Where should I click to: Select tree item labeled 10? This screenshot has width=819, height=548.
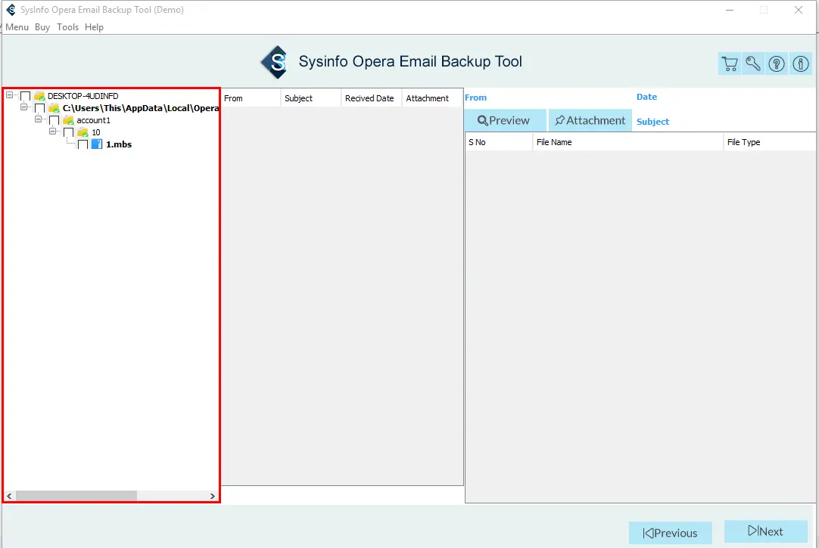pyautogui.click(x=96, y=132)
